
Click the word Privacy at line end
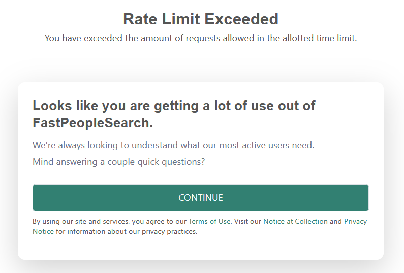[355, 222]
